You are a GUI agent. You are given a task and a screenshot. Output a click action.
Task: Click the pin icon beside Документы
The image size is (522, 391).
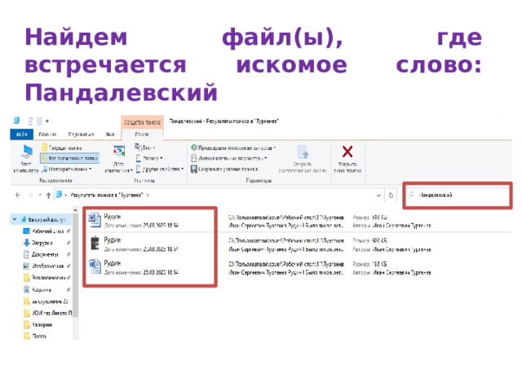click(x=69, y=254)
